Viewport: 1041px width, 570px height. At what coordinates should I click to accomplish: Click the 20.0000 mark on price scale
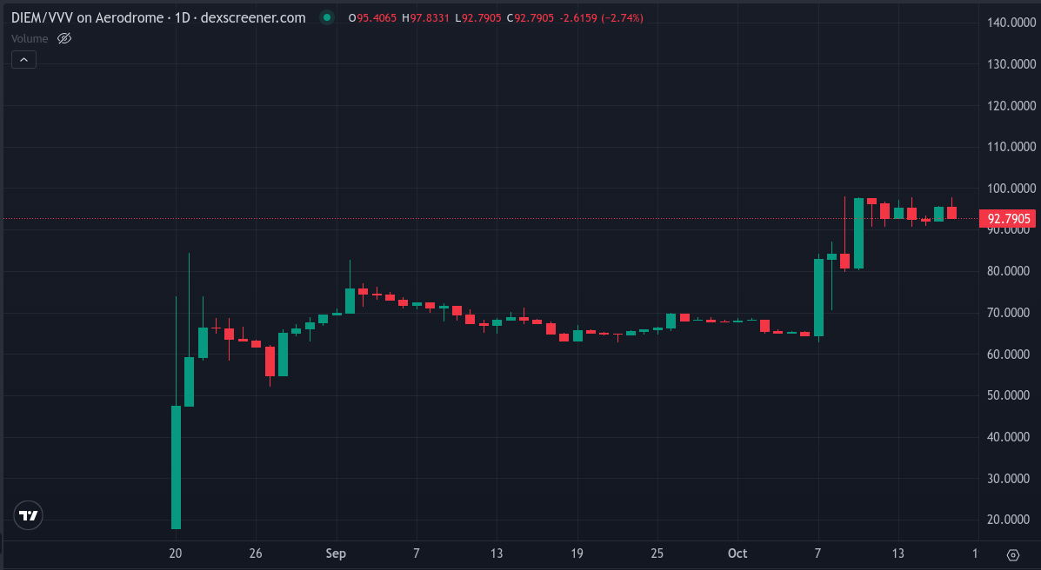pos(1009,520)
